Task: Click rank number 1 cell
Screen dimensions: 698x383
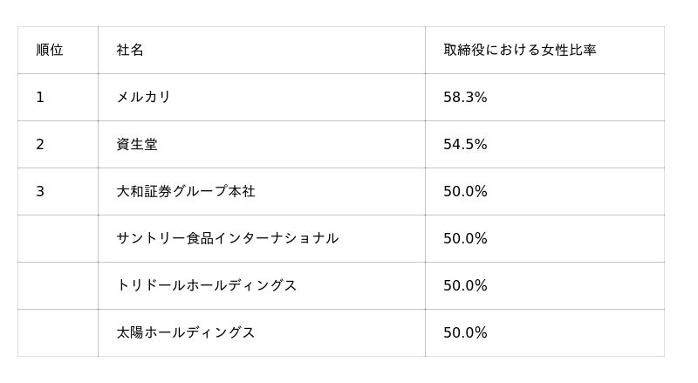Action: point(40,98)
